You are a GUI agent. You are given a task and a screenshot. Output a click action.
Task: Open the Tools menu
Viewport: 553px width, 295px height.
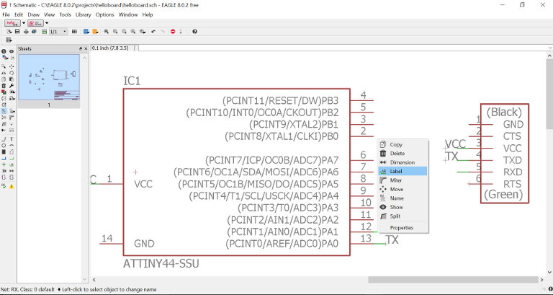pos(66,14)
